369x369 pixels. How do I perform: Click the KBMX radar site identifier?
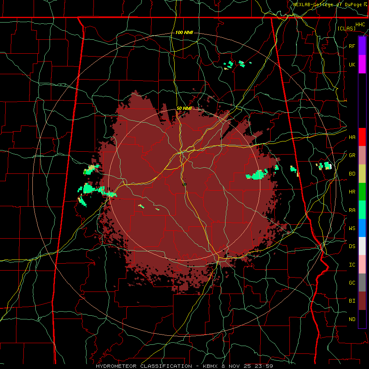click(210, 366)
